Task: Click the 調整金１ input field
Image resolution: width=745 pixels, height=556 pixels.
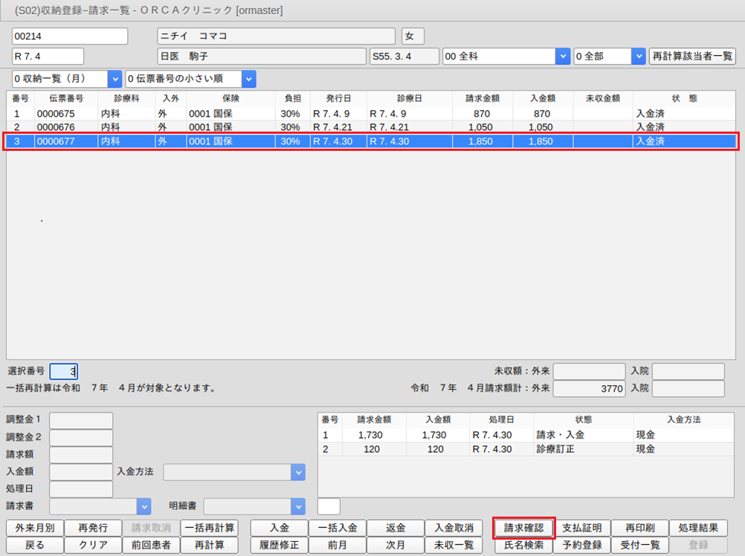Action: point(81,421)
